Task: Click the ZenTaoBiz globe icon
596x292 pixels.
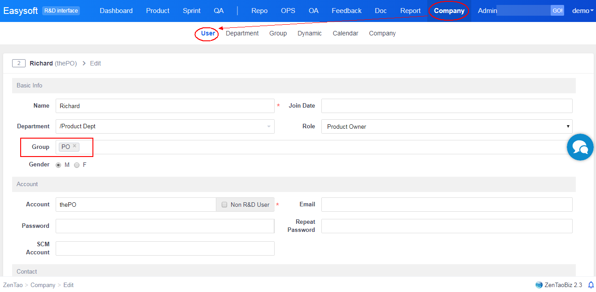Action: (539, 285)
